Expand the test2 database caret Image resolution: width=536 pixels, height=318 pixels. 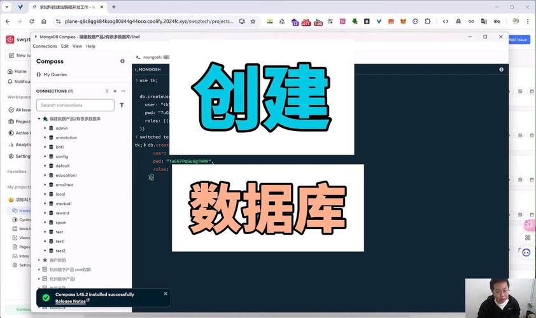45,251
